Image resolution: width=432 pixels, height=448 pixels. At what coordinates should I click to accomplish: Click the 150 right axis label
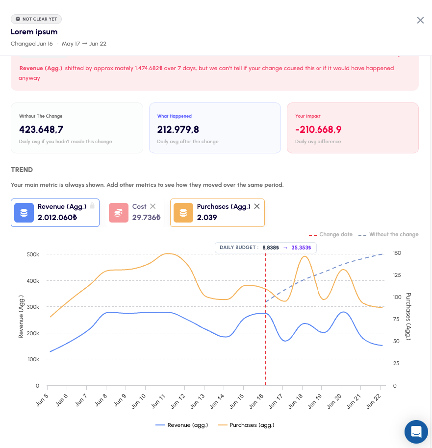[397, 253]
